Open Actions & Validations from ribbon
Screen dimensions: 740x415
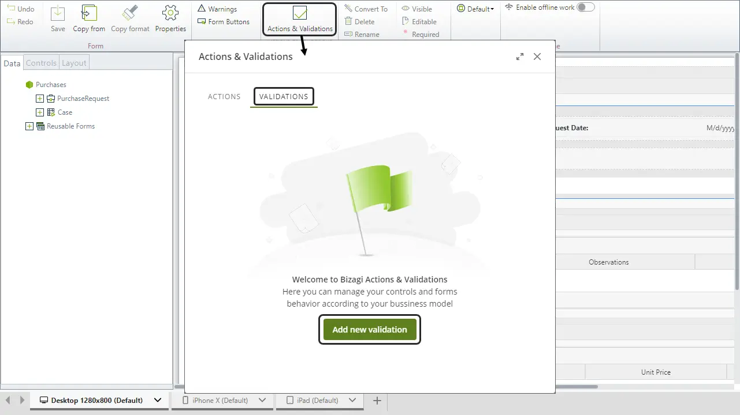click(300, 19)
